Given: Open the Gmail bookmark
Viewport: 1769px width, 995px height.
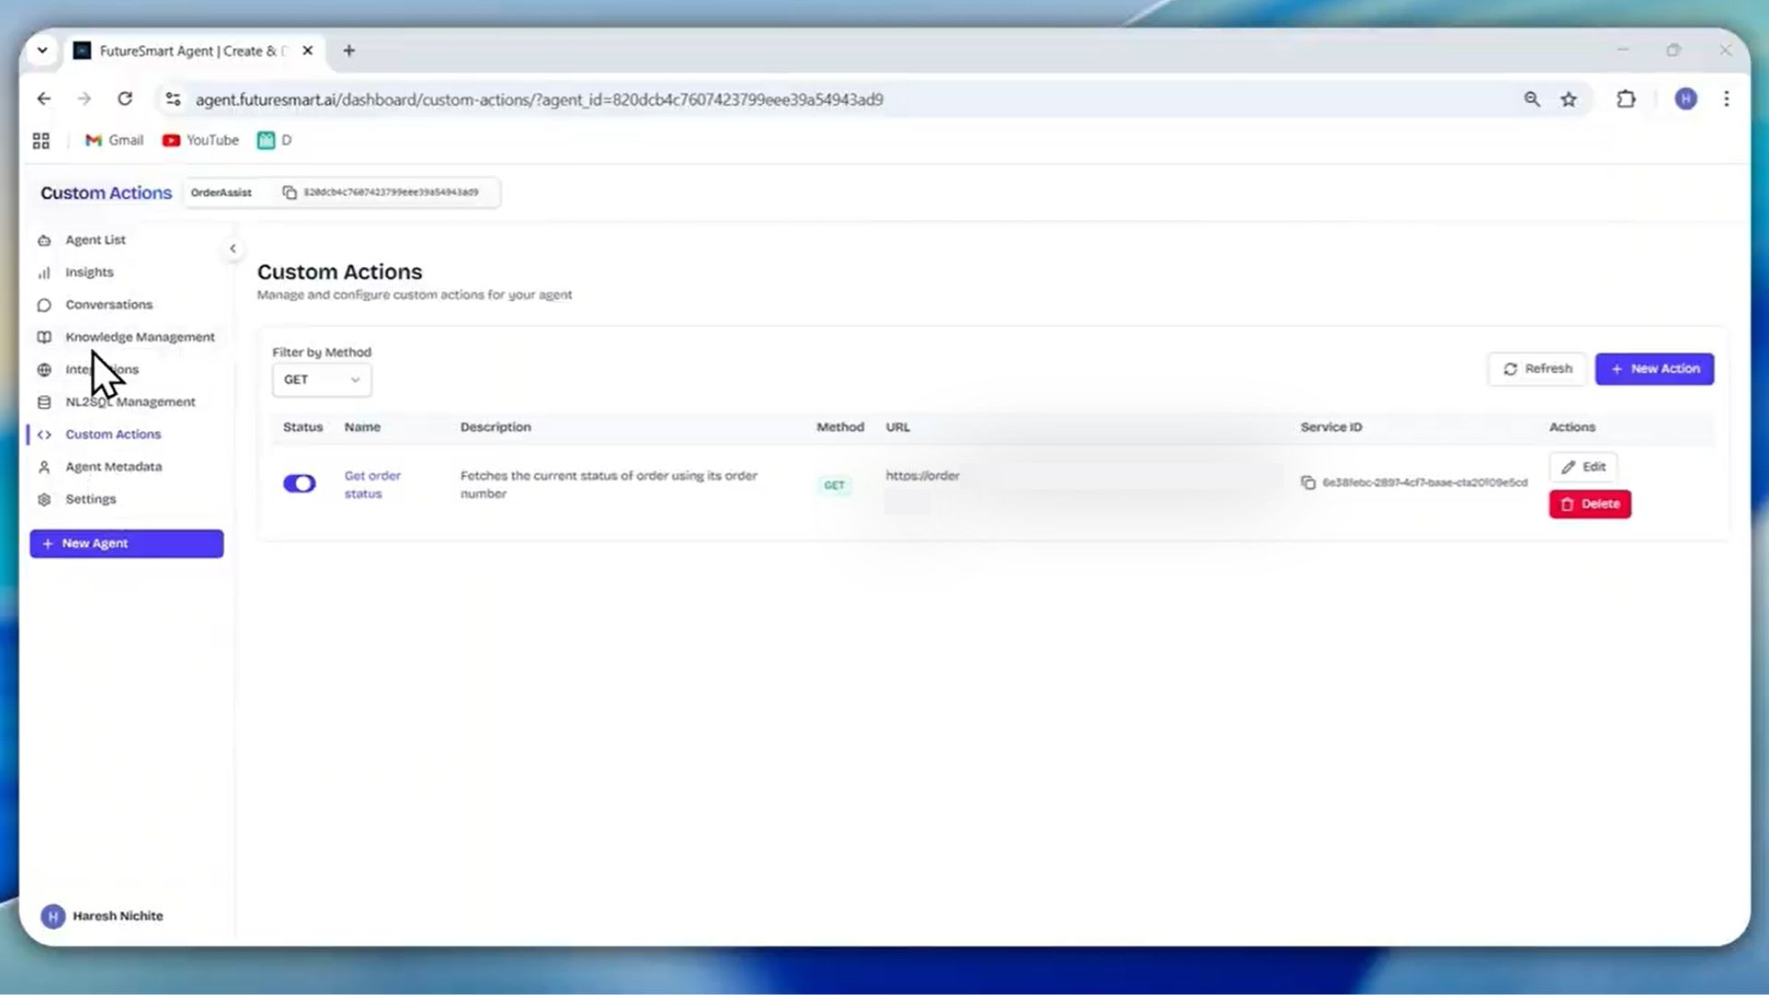Looking at the screenshot, I should (x=114, y=140).
